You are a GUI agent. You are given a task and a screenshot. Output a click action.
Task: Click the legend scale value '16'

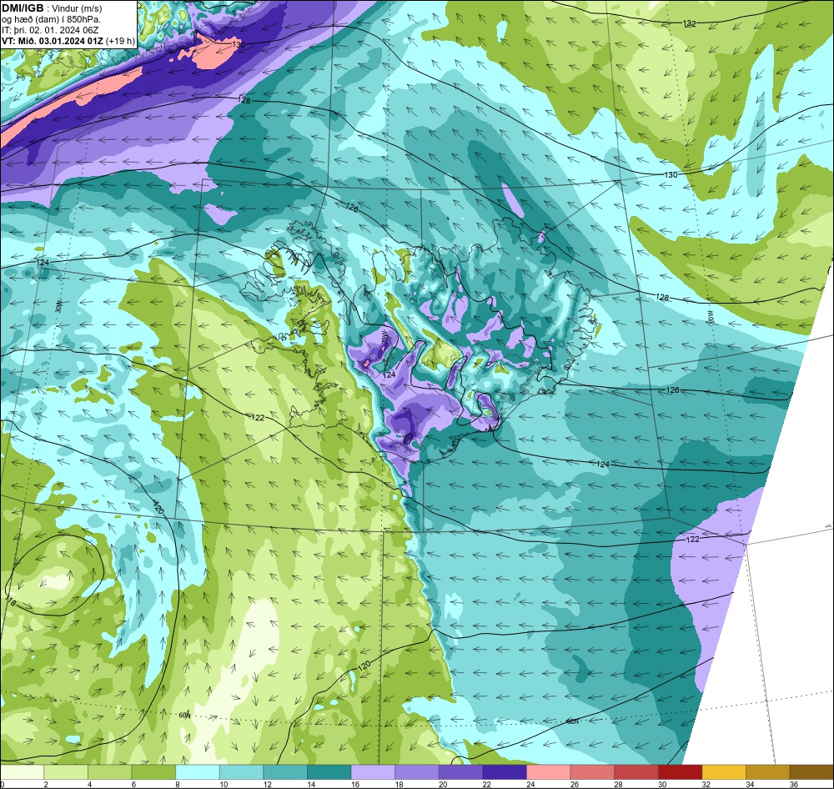coord(355,784)
